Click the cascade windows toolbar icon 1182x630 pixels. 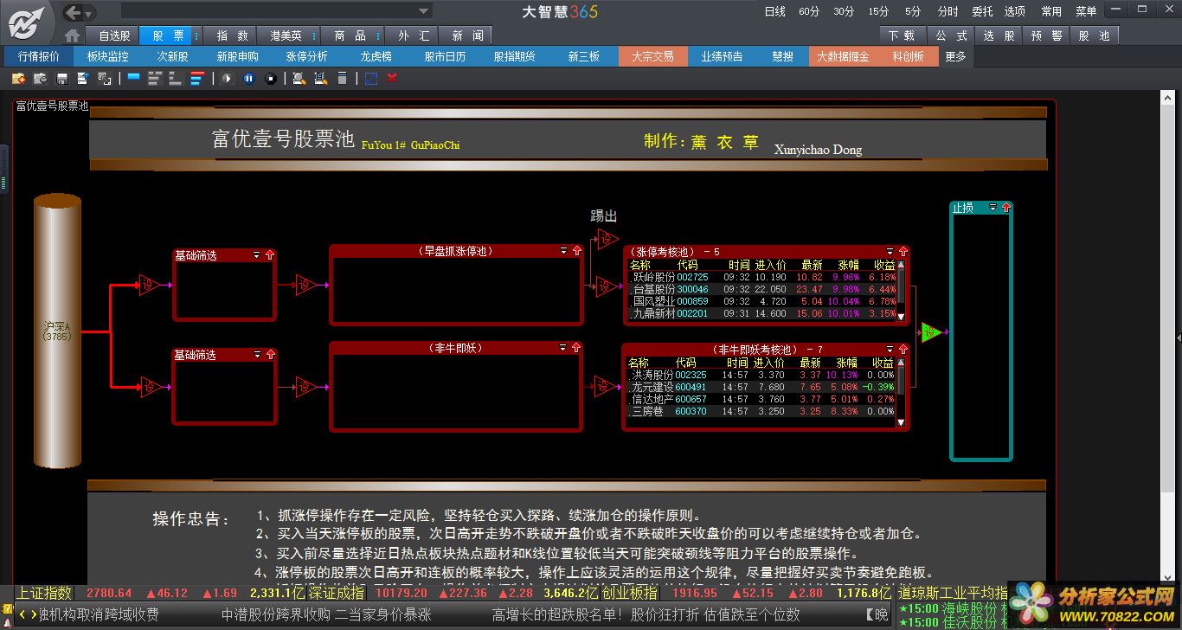coord(105,79)
